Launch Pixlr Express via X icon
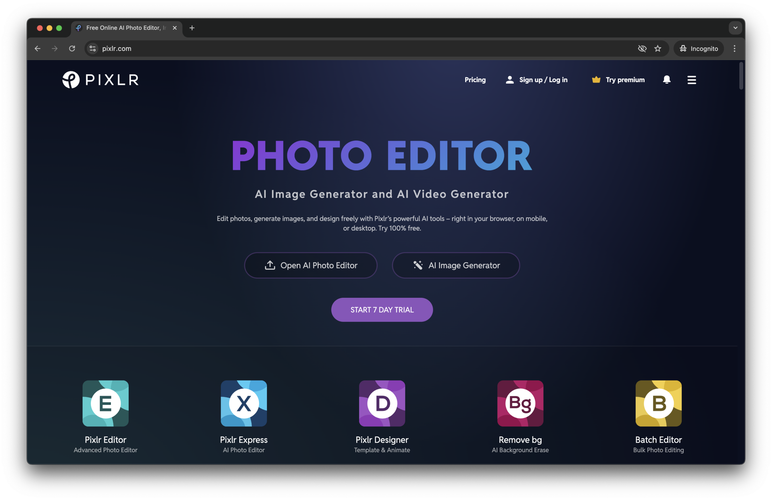772x500 pixels. (244, 403)
